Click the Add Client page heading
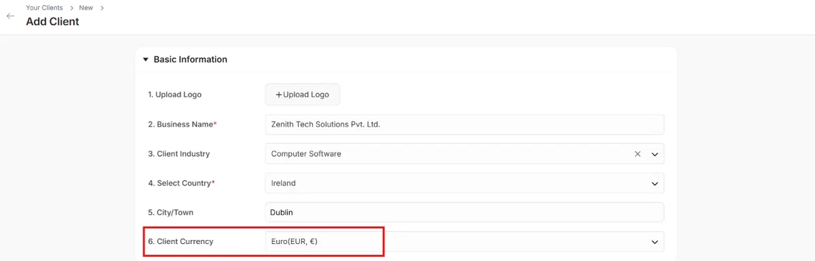815x261 pixels. click(52, 22)
